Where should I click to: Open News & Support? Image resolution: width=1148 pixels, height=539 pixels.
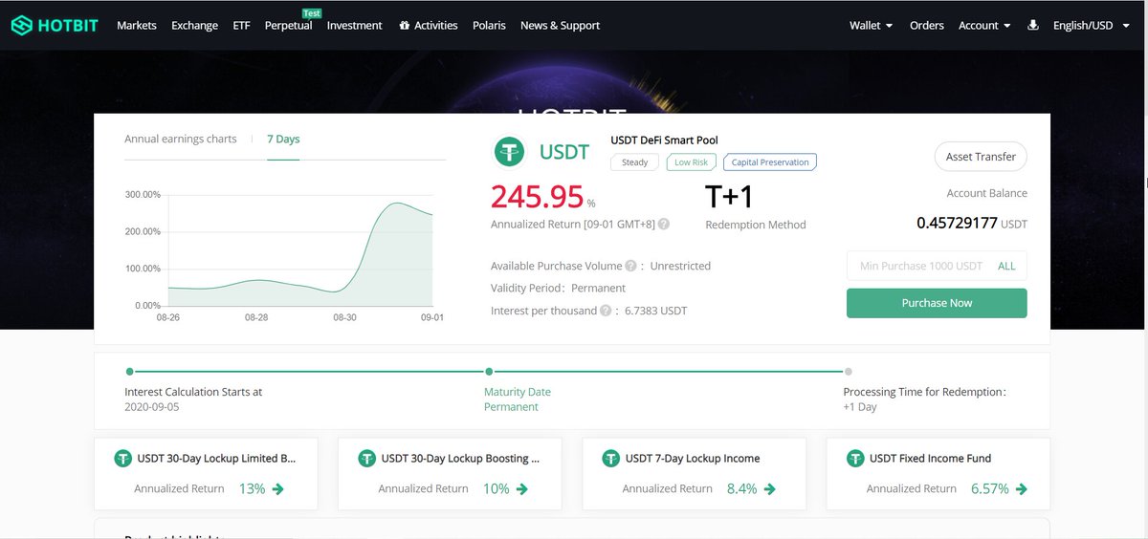click(x=560, y=26)
